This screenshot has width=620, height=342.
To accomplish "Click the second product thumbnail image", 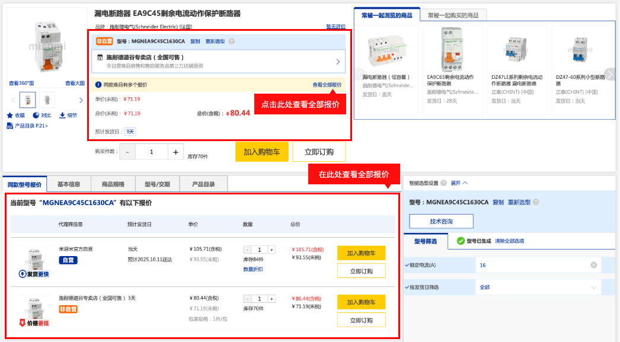I will coord(47,100).
